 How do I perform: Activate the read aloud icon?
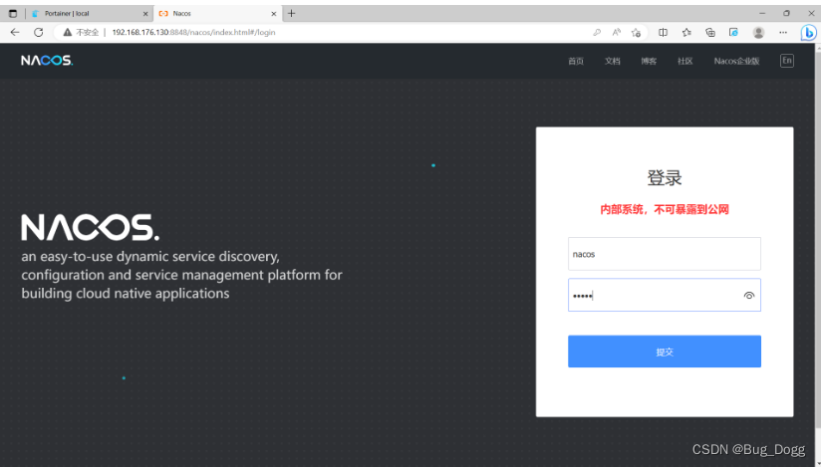click(617, 33)
